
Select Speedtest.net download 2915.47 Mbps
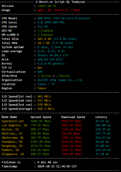pos(71,121)
